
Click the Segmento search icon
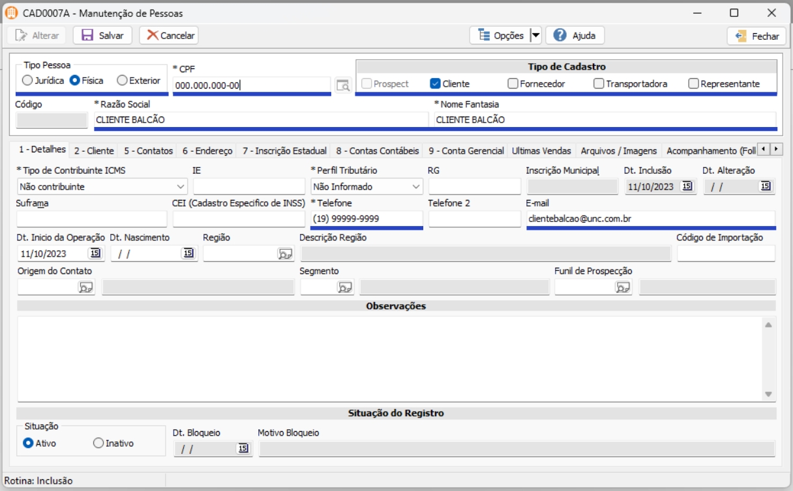pos(344,287)
